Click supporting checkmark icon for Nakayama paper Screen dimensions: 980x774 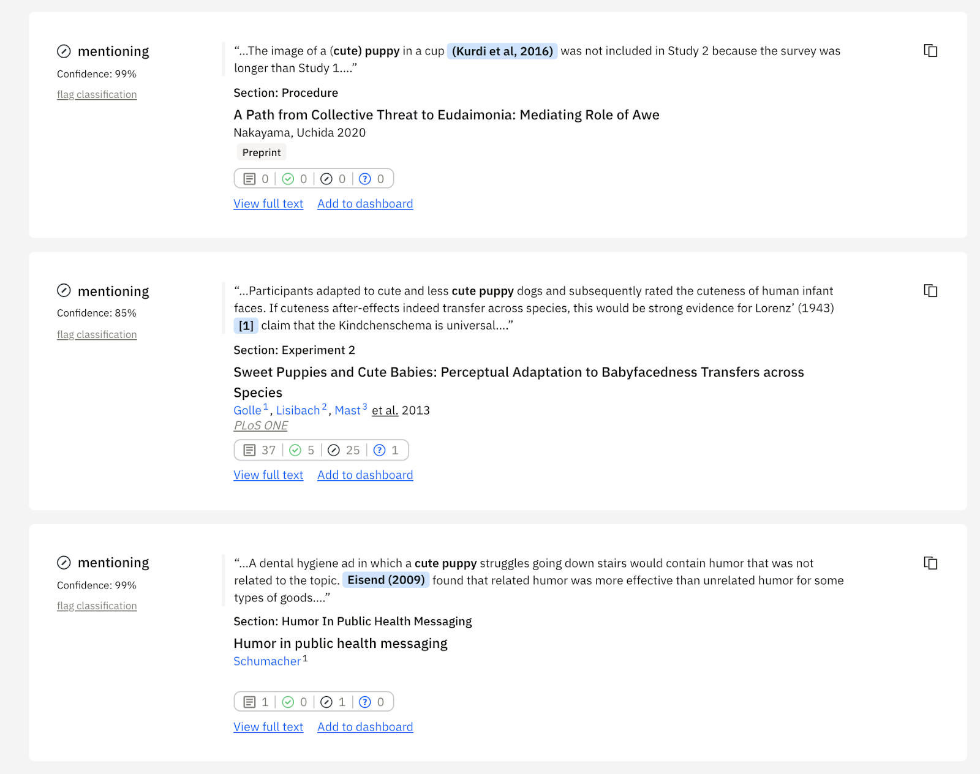coord(288,179)
